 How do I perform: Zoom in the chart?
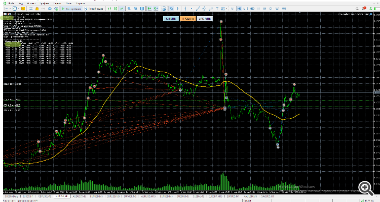(x=129, y=9)
